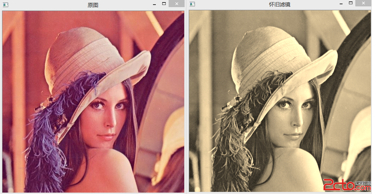Click the original color image in 原图 window
Screen dimensions: 372x194
[93, 101]
